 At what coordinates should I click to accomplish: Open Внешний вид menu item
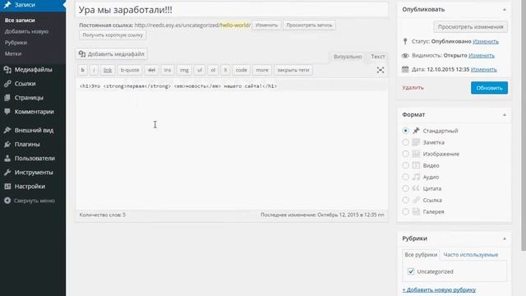click(x=33, y=130)
